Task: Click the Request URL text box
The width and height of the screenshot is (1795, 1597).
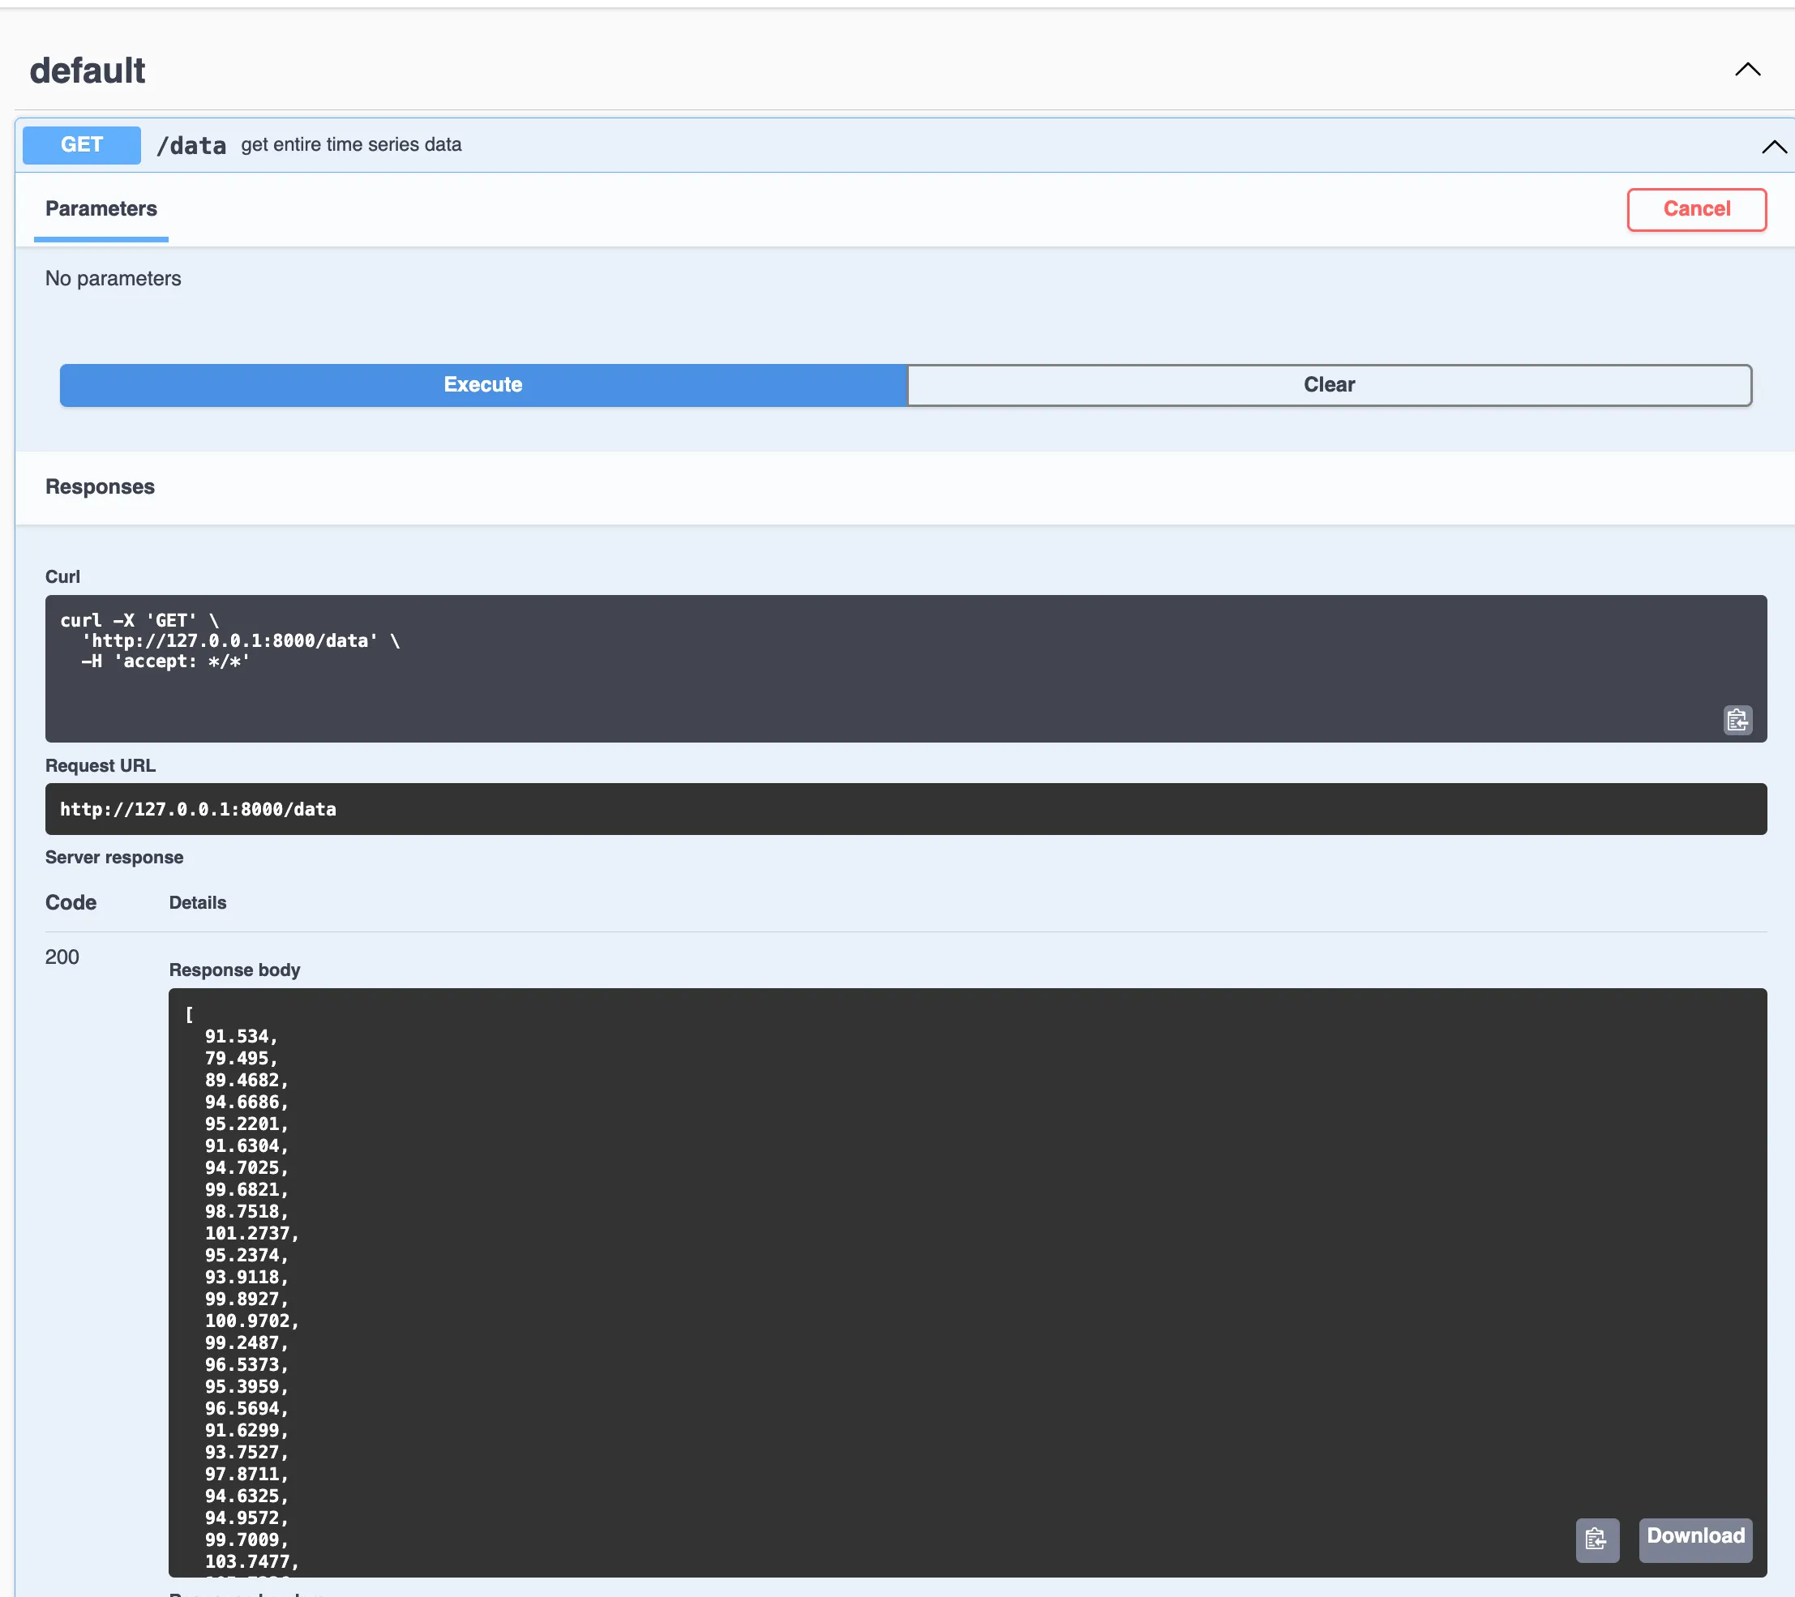Action: 905,808
